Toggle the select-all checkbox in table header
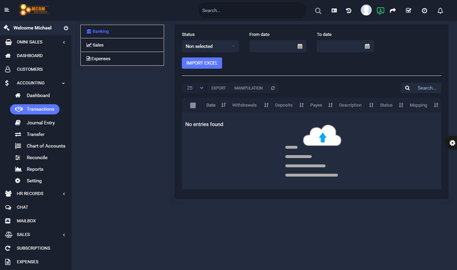457x270 pixels. coord(193,105)
